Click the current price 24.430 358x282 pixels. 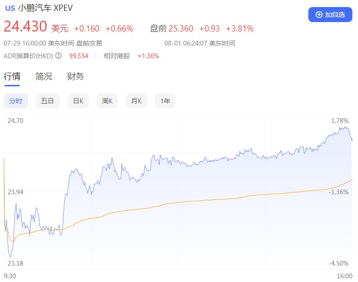(25, 27)
